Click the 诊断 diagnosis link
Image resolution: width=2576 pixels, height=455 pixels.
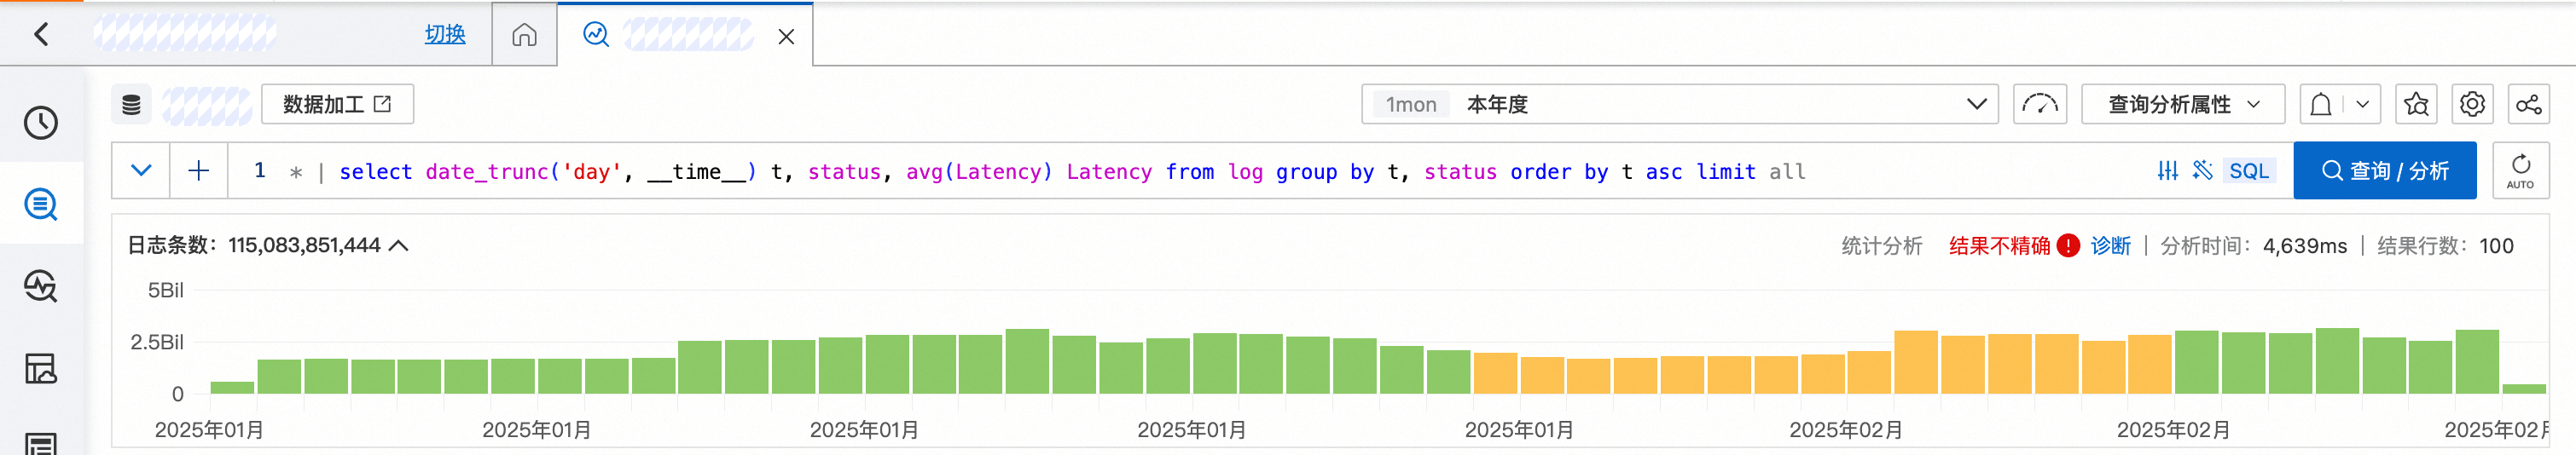click(2110, 246)
